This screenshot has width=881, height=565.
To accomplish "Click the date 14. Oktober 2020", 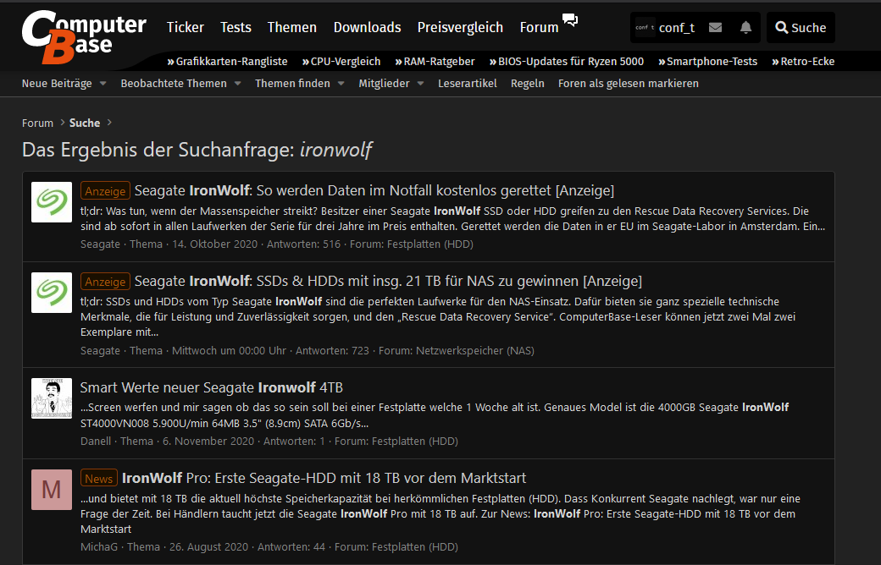I will (x=214, y=244).
